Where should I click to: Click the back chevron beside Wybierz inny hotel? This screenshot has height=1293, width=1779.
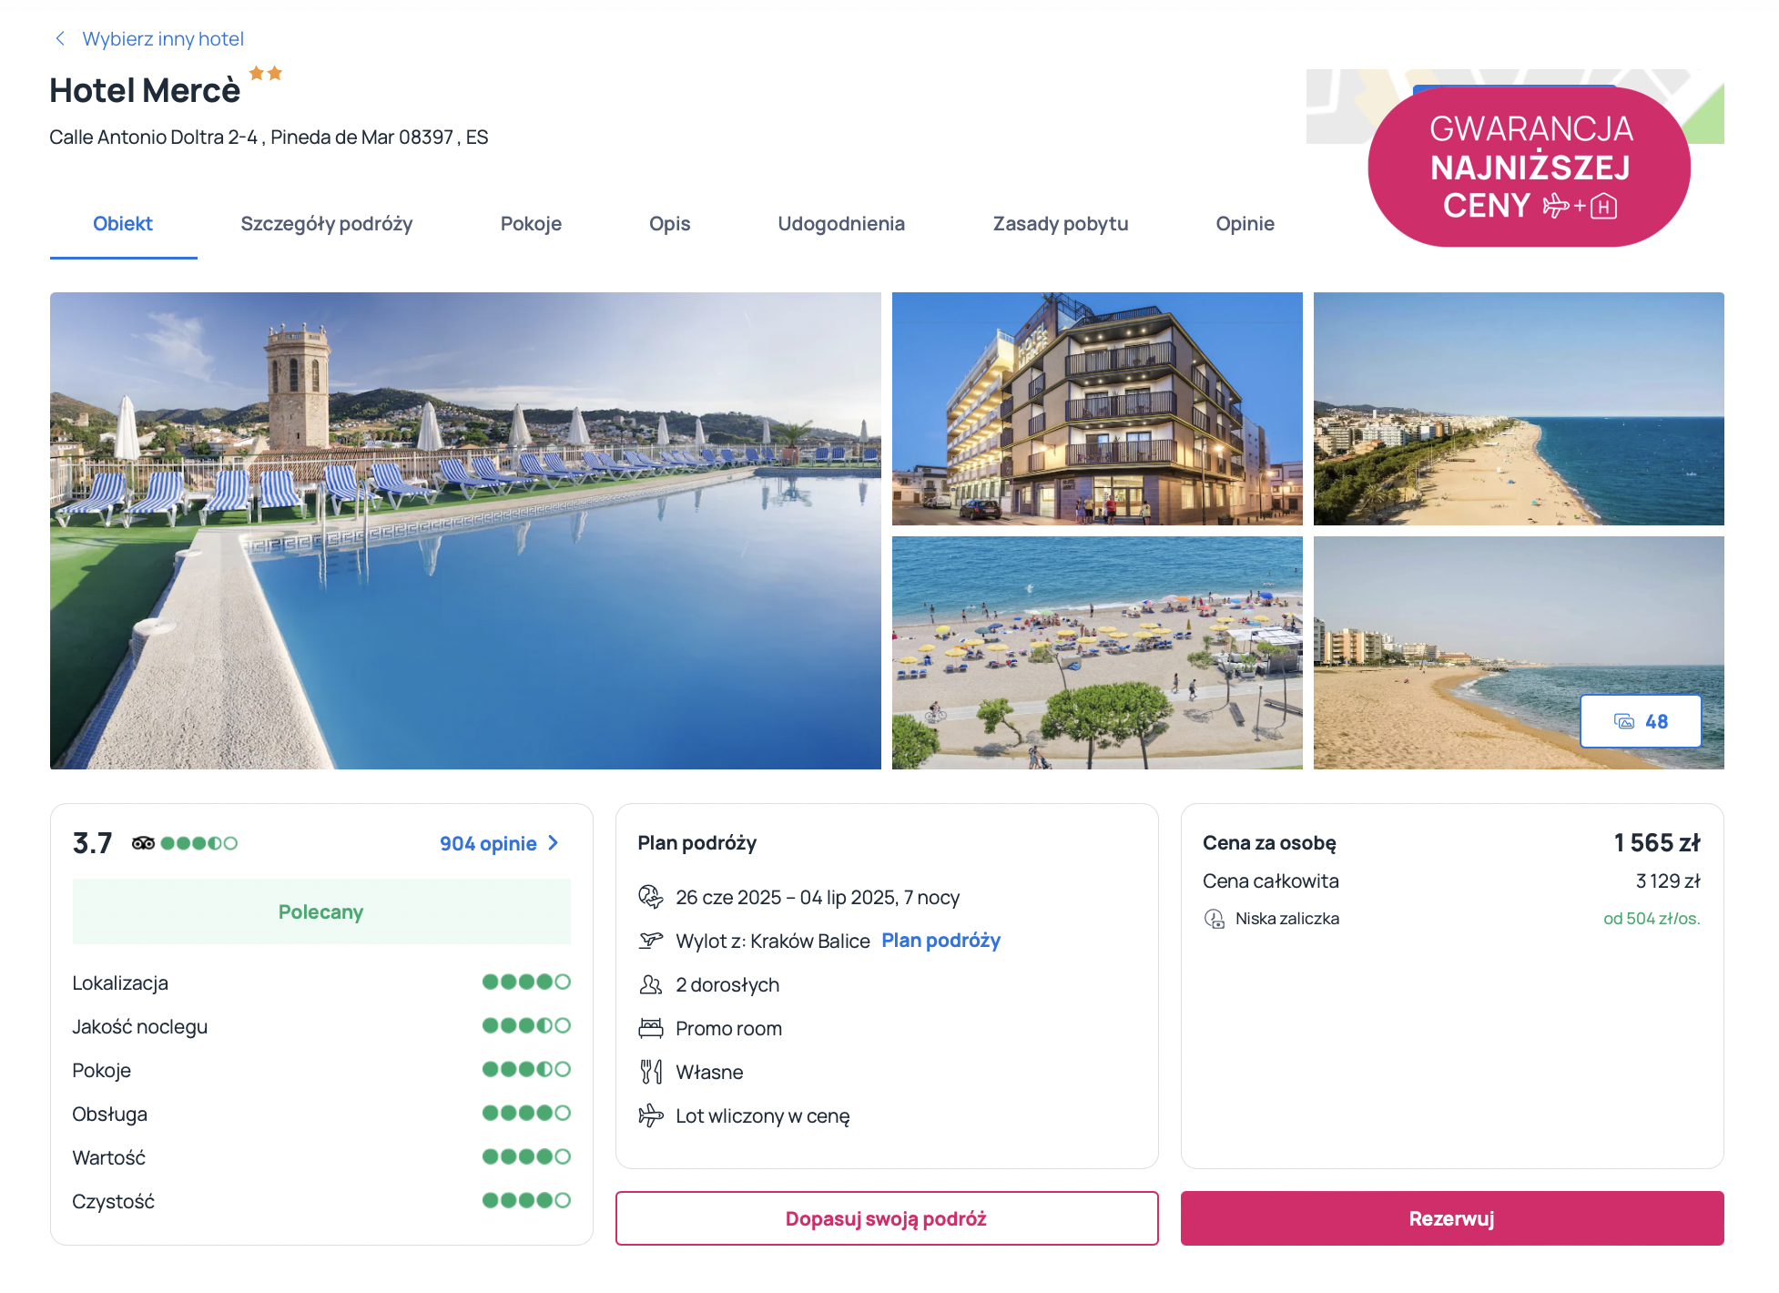tap(60, 38)
